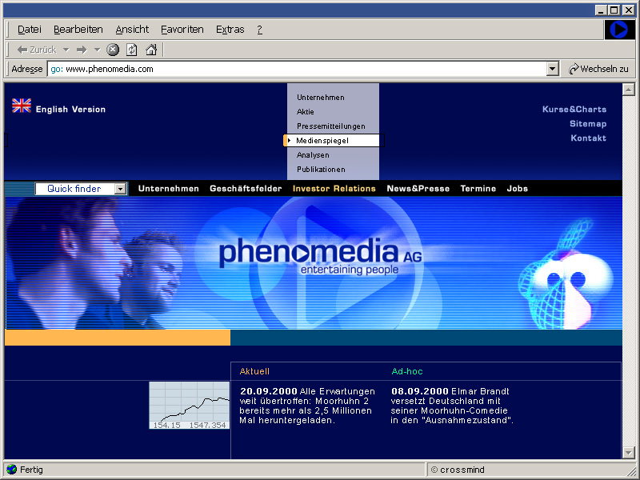Select Analysen in the submenu
This screenshot has height=480, width=640.
point(313,155)
